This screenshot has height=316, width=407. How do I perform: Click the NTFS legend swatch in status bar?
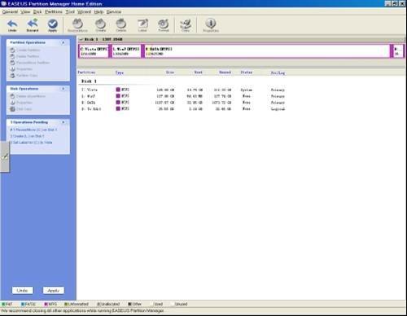[x=46, y=304]
